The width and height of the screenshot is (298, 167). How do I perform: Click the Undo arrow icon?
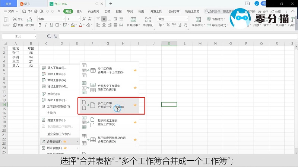[x=47, y=12]
